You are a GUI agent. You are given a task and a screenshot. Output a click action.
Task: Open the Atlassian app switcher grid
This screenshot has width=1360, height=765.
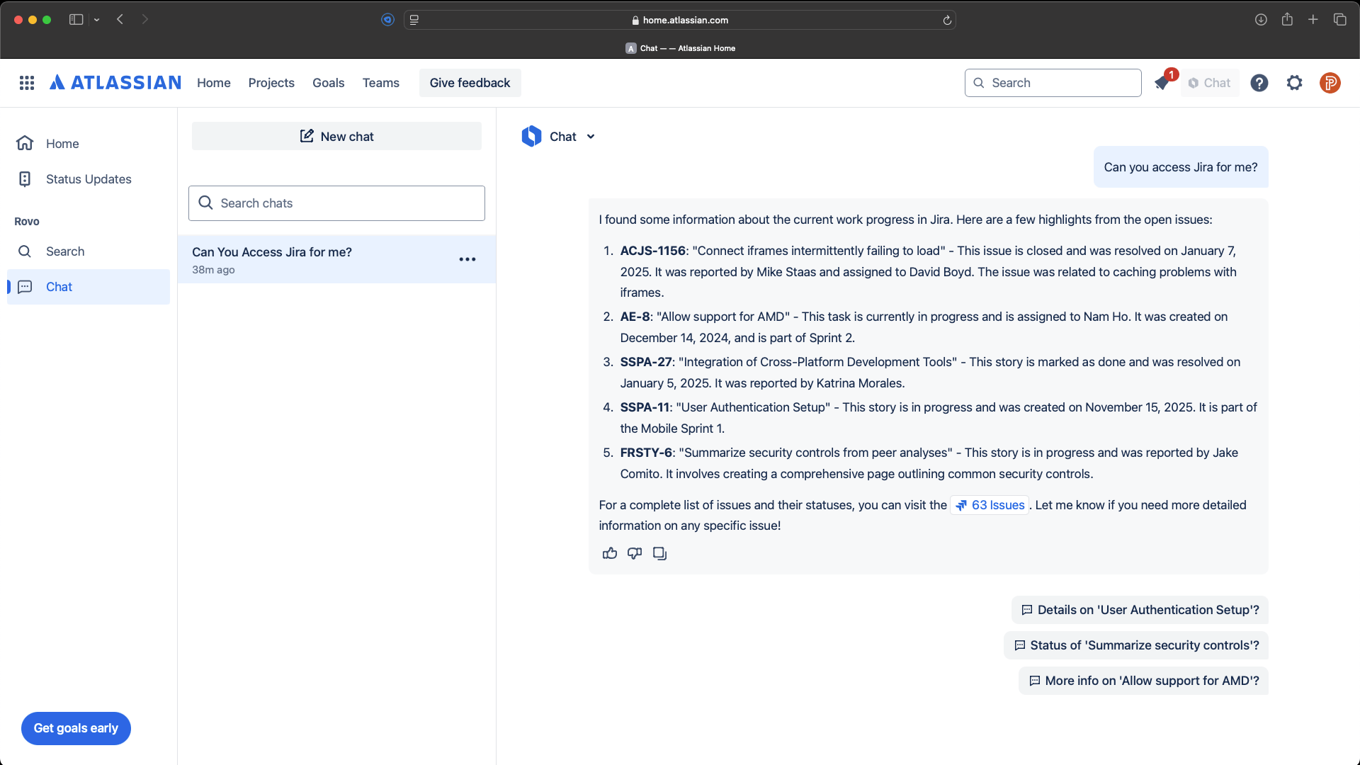27,83
